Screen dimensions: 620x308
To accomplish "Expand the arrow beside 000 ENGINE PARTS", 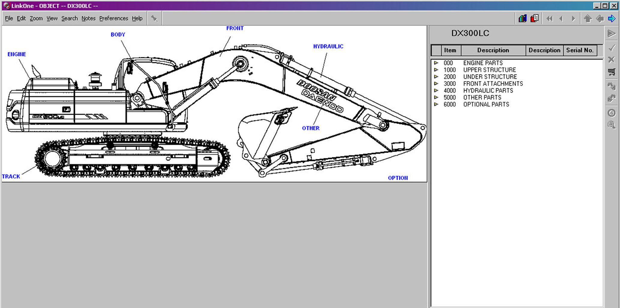I will [x=436, y=63].
